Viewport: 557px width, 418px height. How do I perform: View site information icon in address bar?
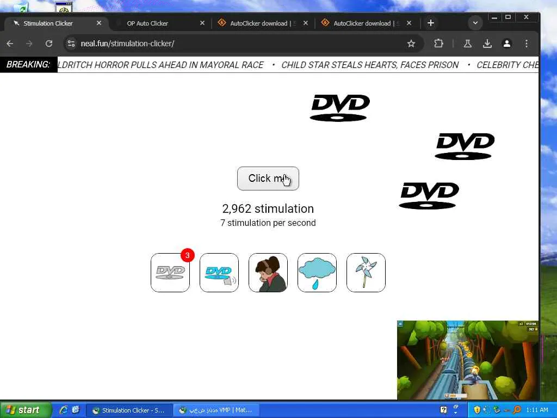71,44
